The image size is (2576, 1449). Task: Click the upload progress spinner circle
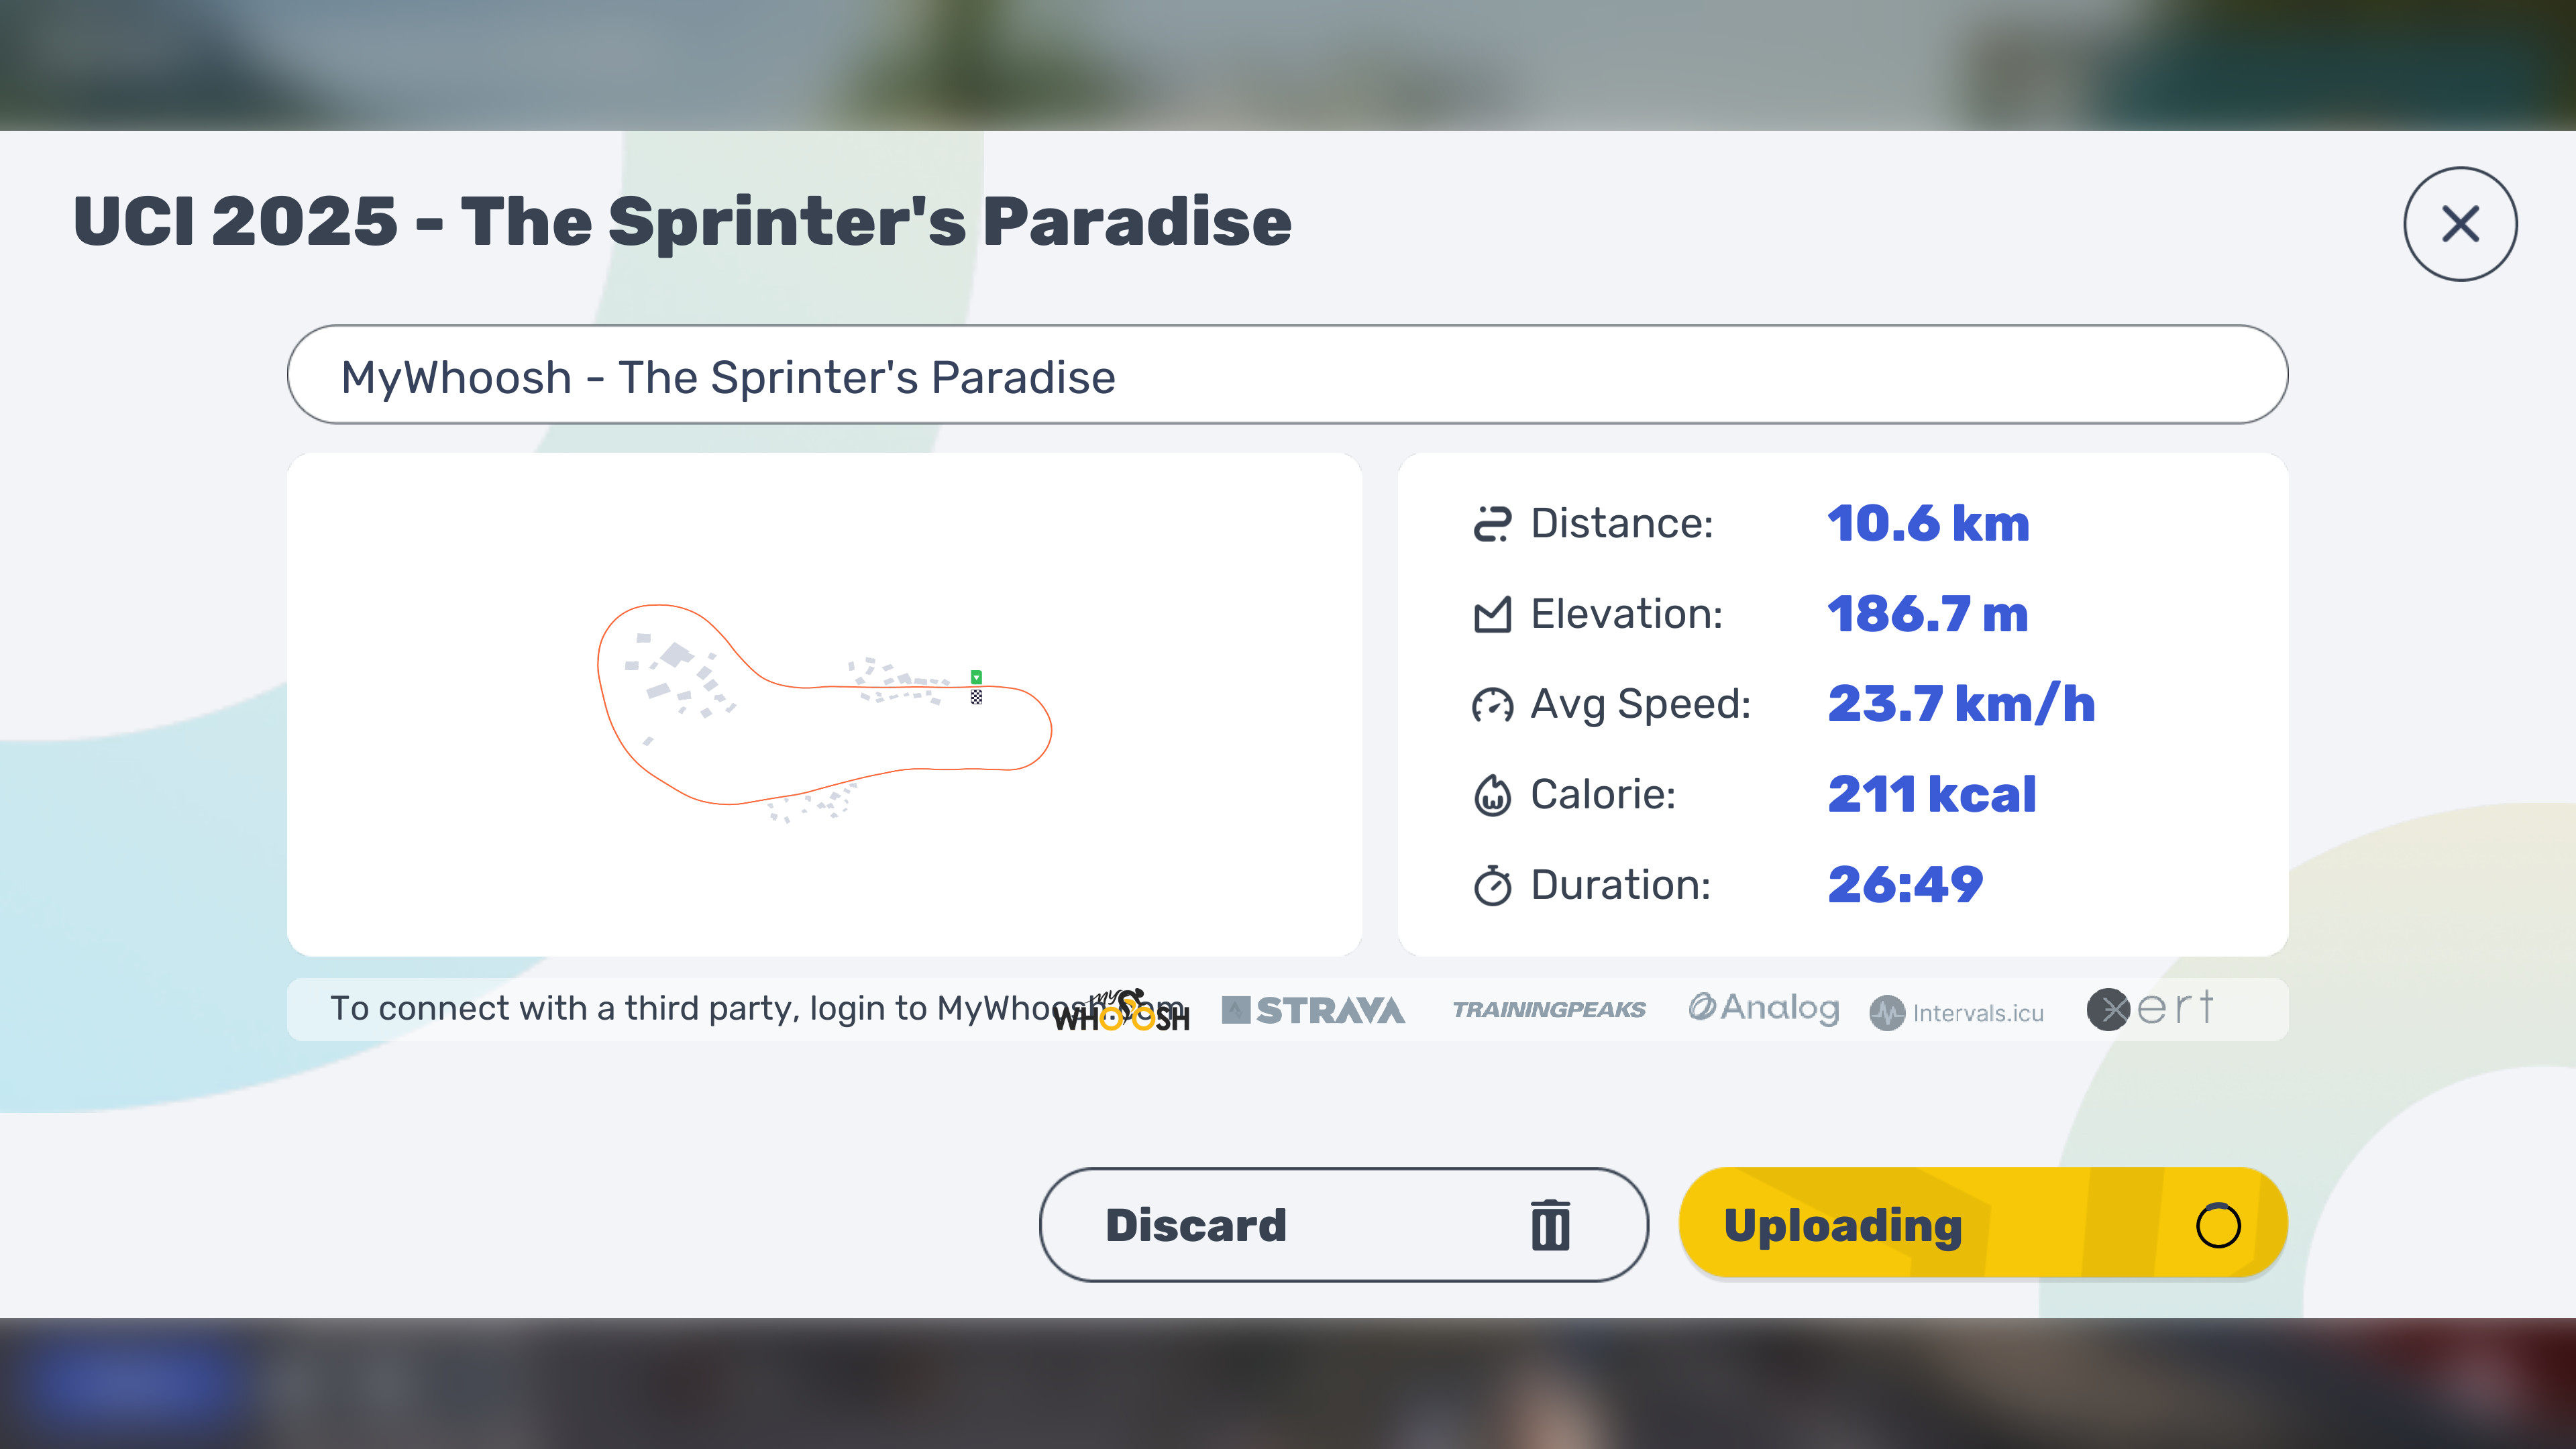tap(2218, 1225)
